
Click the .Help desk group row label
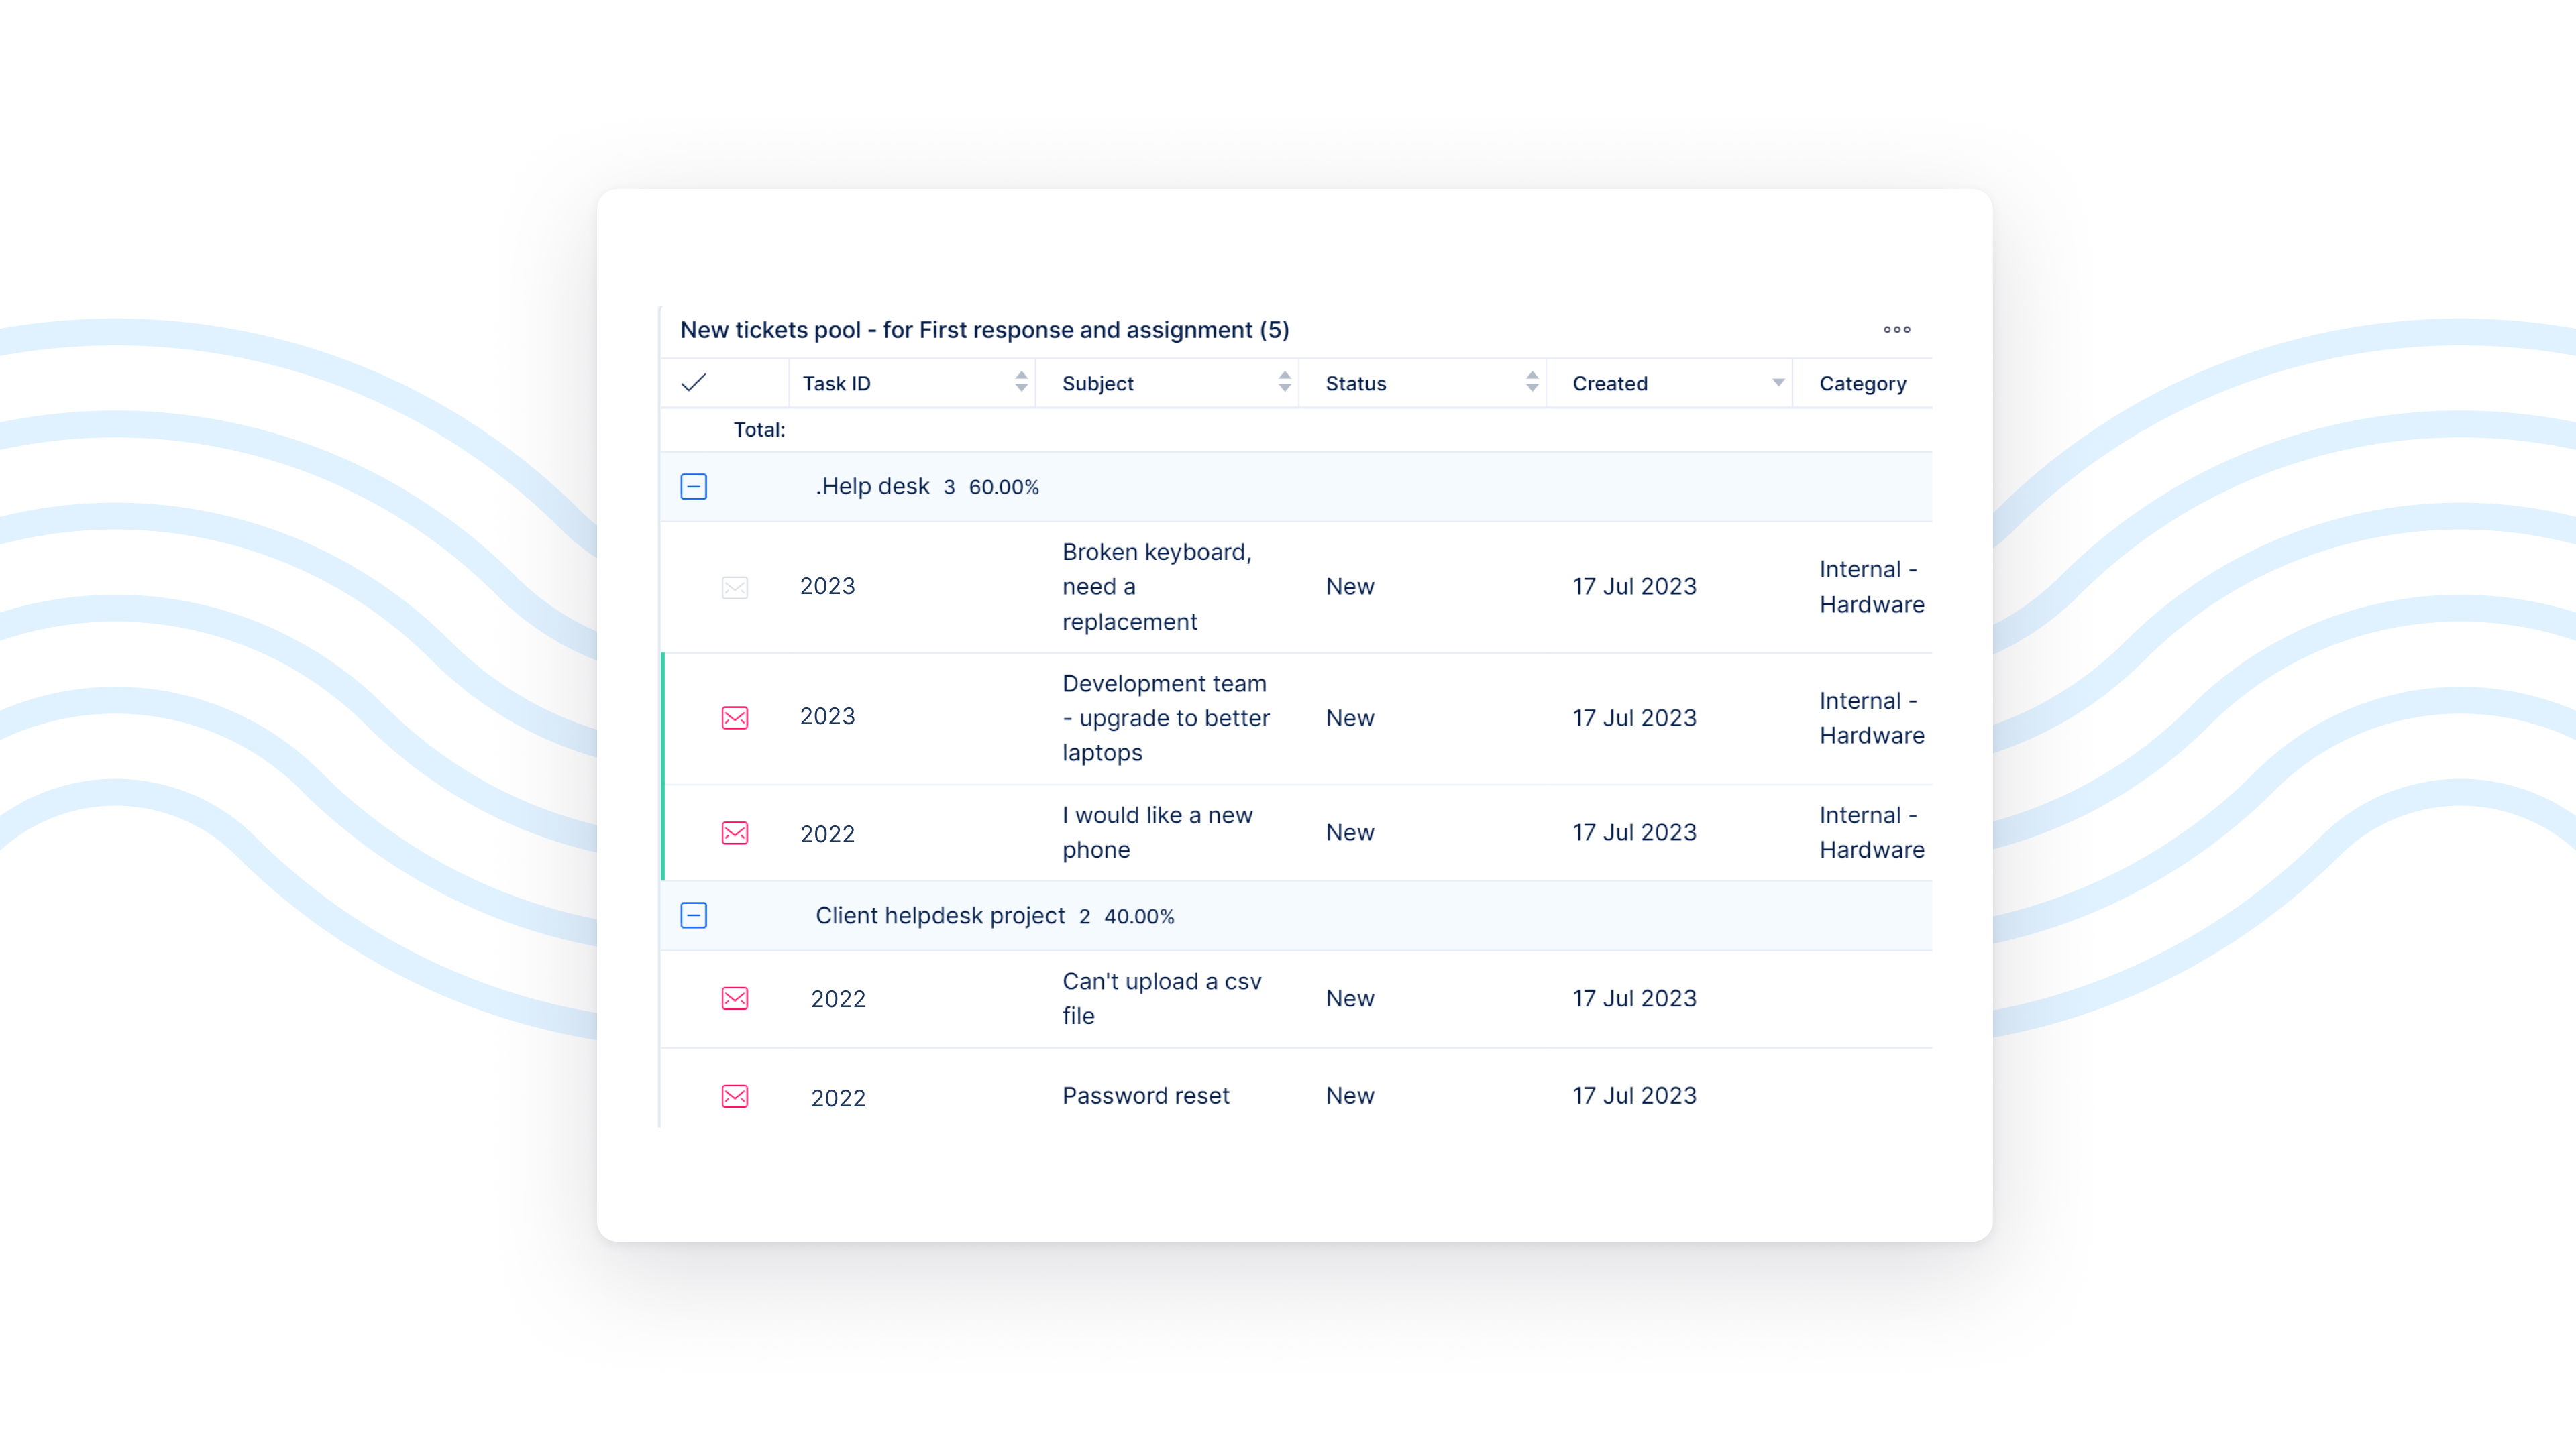(872, 487)
